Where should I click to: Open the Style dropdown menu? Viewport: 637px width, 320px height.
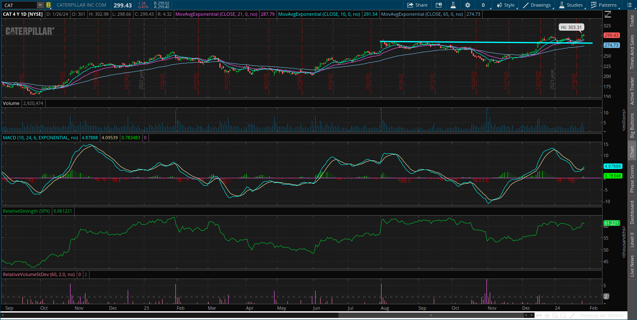(506, 5)
